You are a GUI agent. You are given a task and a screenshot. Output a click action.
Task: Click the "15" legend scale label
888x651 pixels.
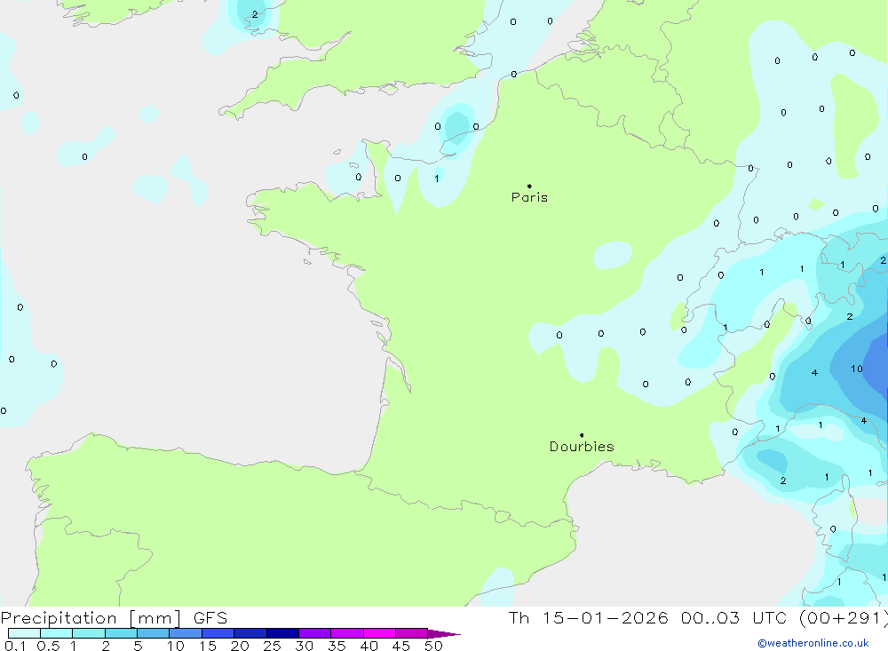click(207, 646)
